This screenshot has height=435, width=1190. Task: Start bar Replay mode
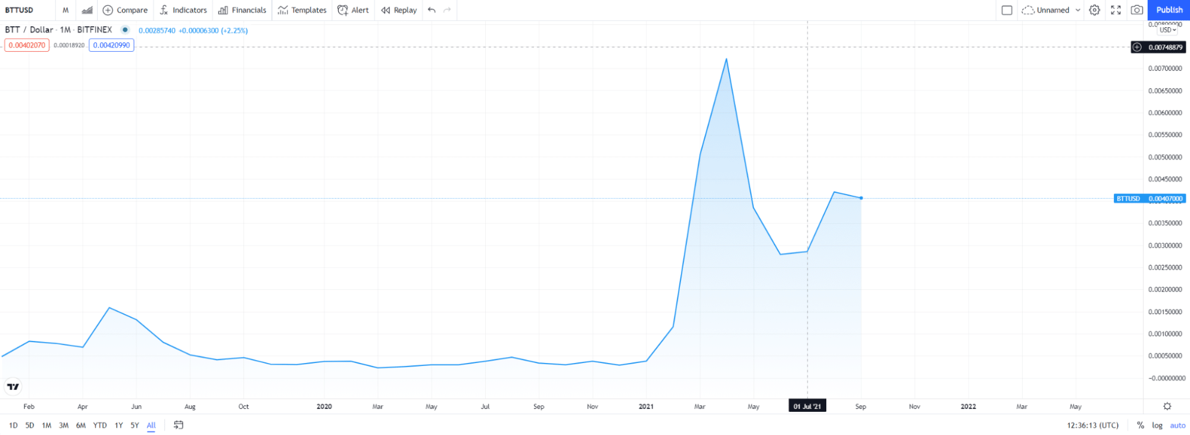click(x=399, y=10)
